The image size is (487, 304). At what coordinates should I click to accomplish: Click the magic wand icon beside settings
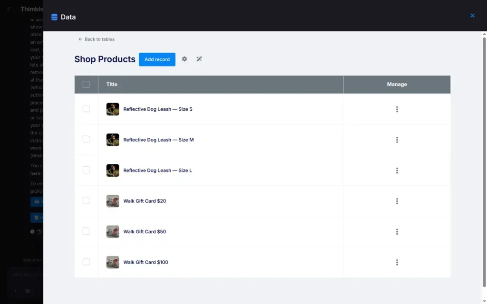199,59
